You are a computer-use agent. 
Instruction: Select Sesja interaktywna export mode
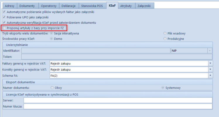tap(52, 33)
